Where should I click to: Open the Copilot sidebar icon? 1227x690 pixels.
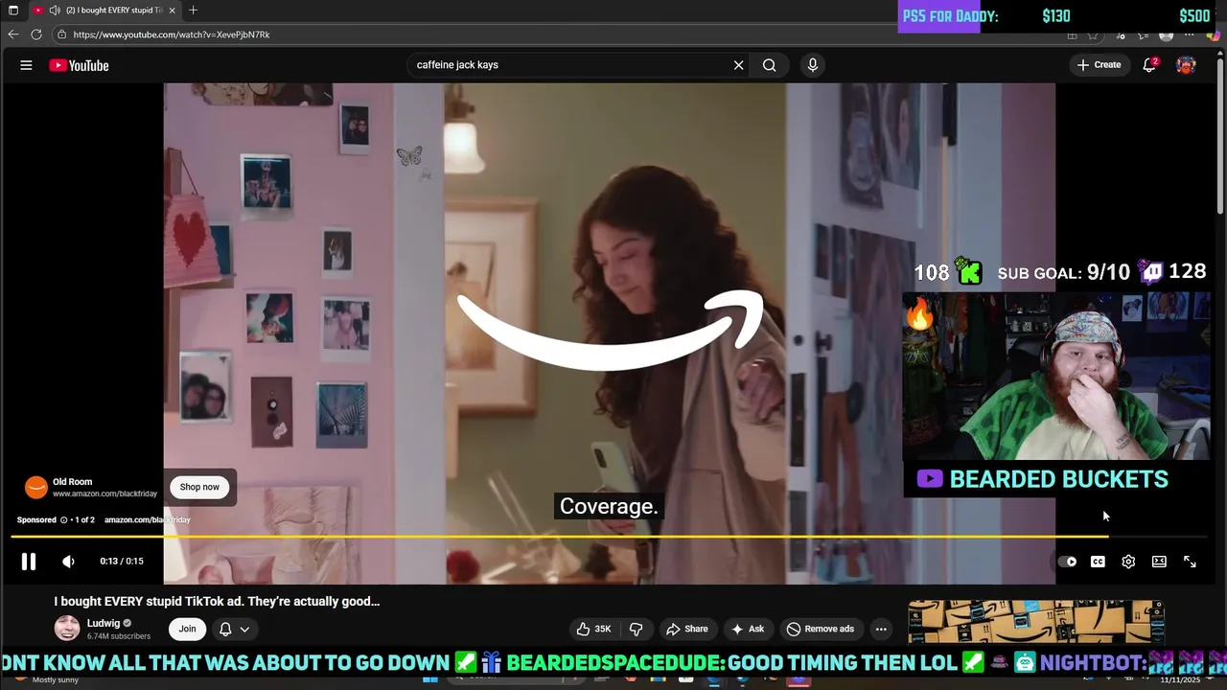(1214, 35)
